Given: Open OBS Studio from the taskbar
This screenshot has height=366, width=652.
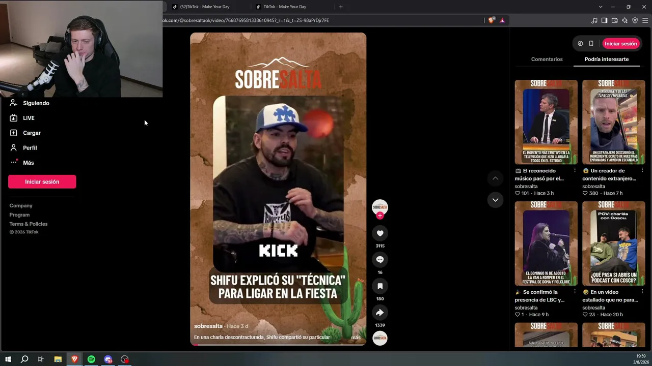Looking at the screenshot, I should click(x=125, y=359).
